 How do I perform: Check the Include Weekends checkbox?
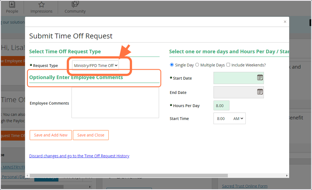point(228,65)
